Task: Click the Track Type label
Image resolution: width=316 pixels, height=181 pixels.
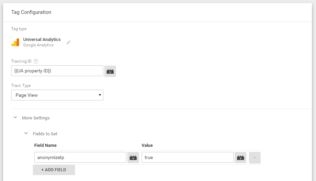Action: [21, 86]
